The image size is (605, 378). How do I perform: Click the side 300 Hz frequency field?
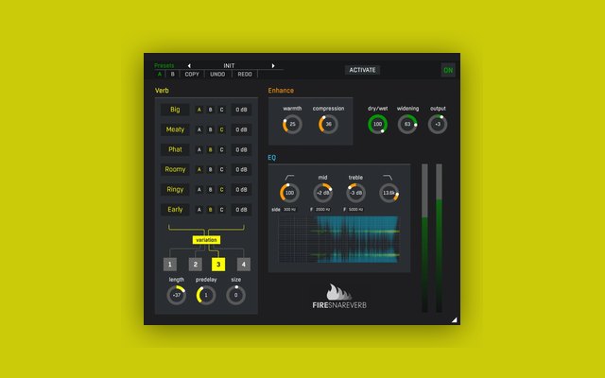(289, 210)
